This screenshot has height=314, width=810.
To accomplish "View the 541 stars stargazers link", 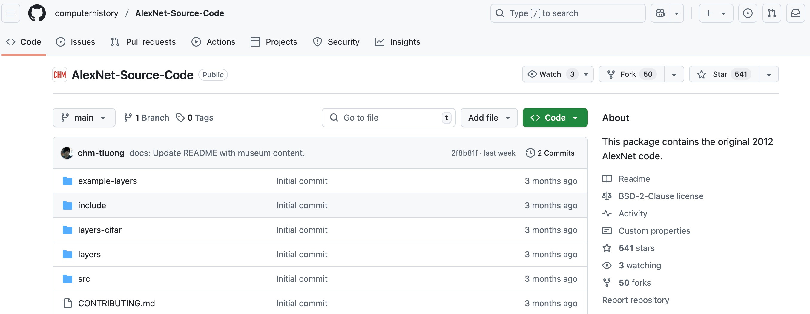I will coord(636,248).
